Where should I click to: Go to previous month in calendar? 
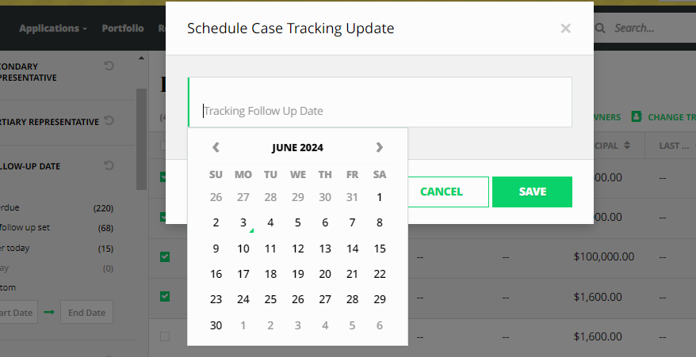[216, 147]
